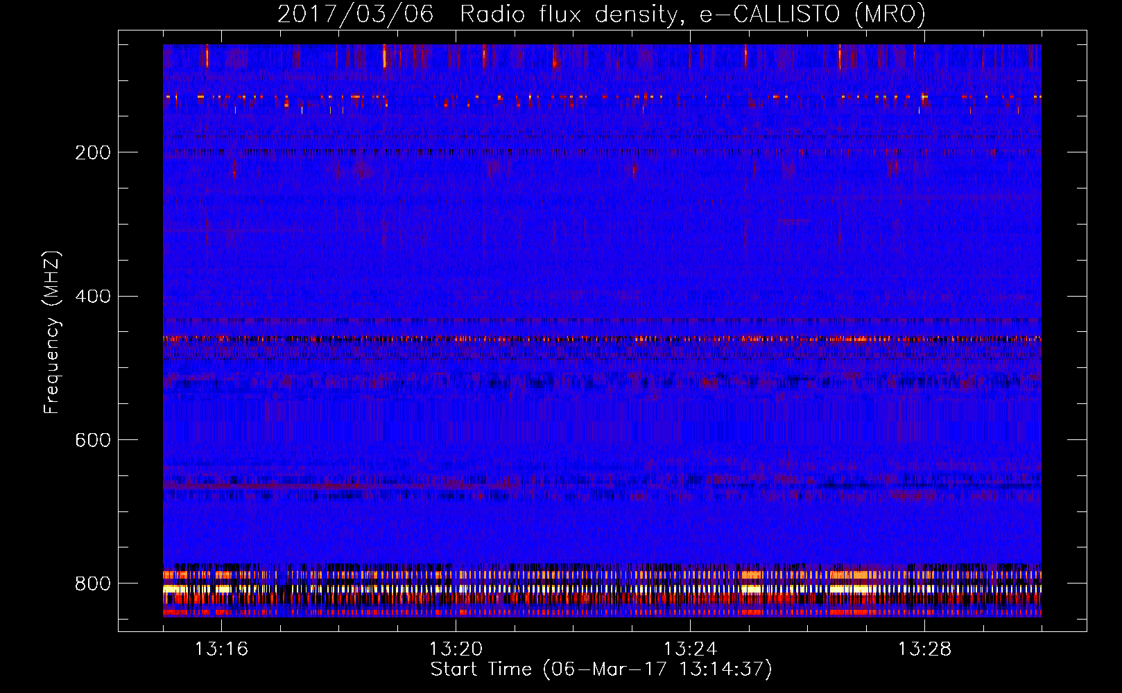This screenshot has width=1122, height=693.
Task: Click the 'e-CALLISTO (MRO)' text in the title
Action: coord(813,14)
